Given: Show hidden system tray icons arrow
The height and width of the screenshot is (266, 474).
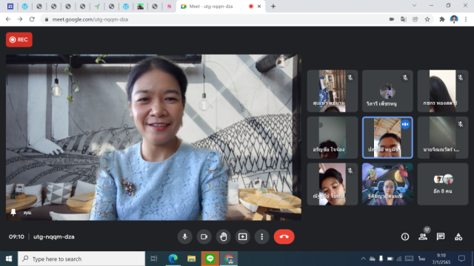Looking at the screenshot, I should tap(364, 259).
